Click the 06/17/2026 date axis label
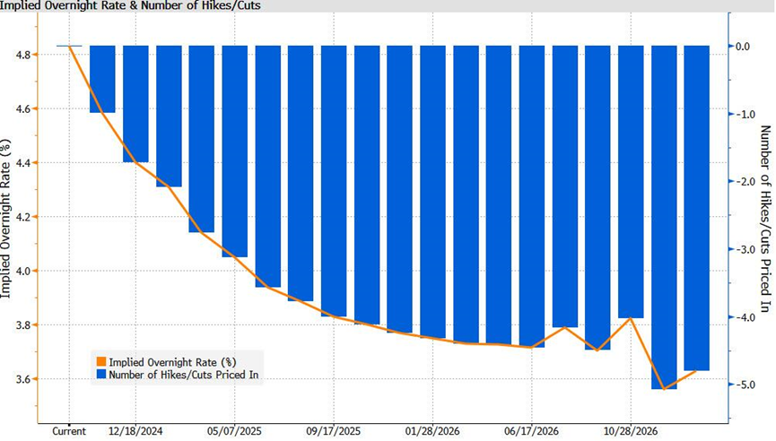 [x=531, y=431]
